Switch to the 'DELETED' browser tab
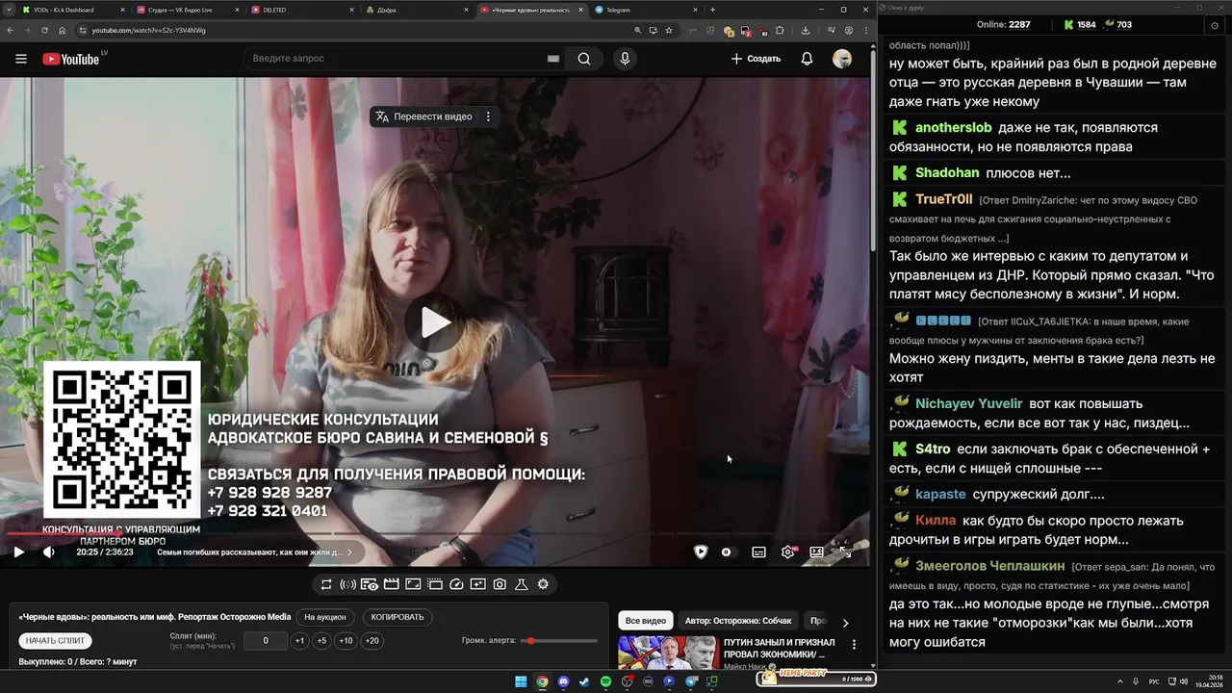 [302, 10]
